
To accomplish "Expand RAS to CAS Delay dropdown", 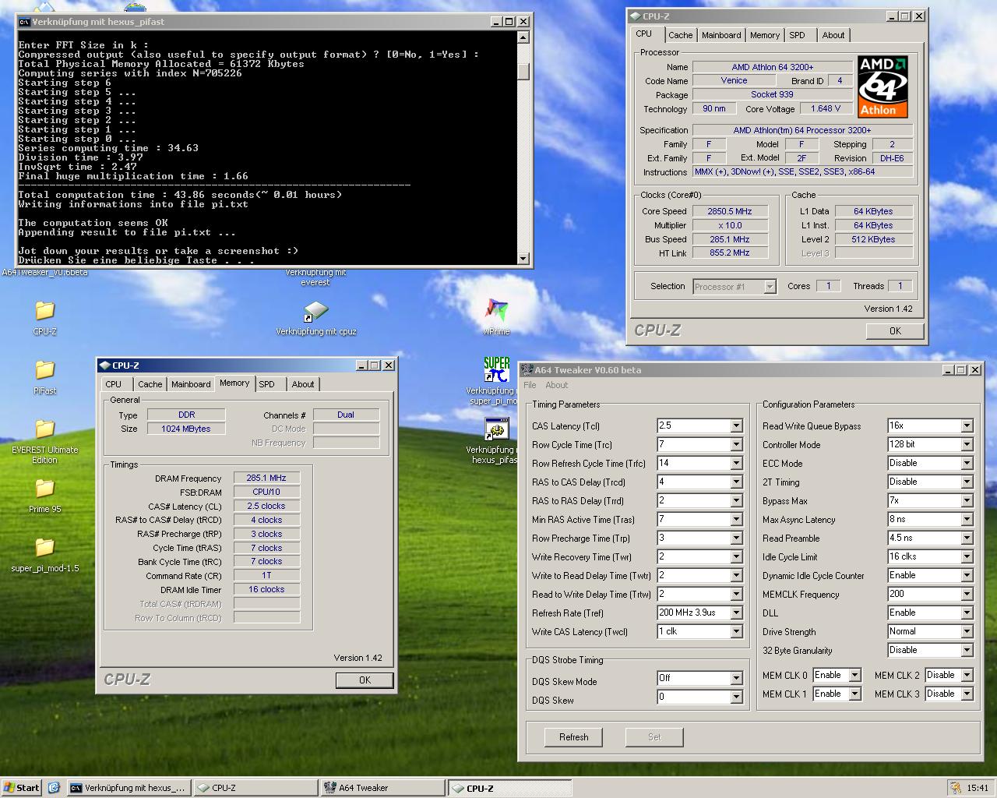I will click(736, 482).
